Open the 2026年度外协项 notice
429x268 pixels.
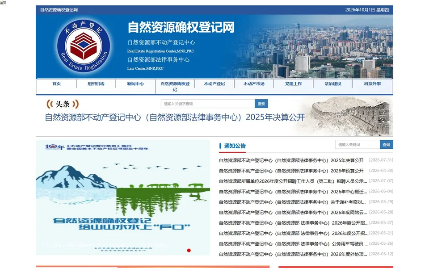293,254
